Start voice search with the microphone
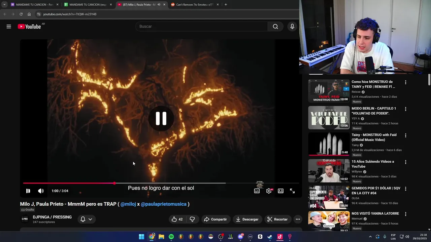Screen dimensions: 431x242 click(292, 27)
